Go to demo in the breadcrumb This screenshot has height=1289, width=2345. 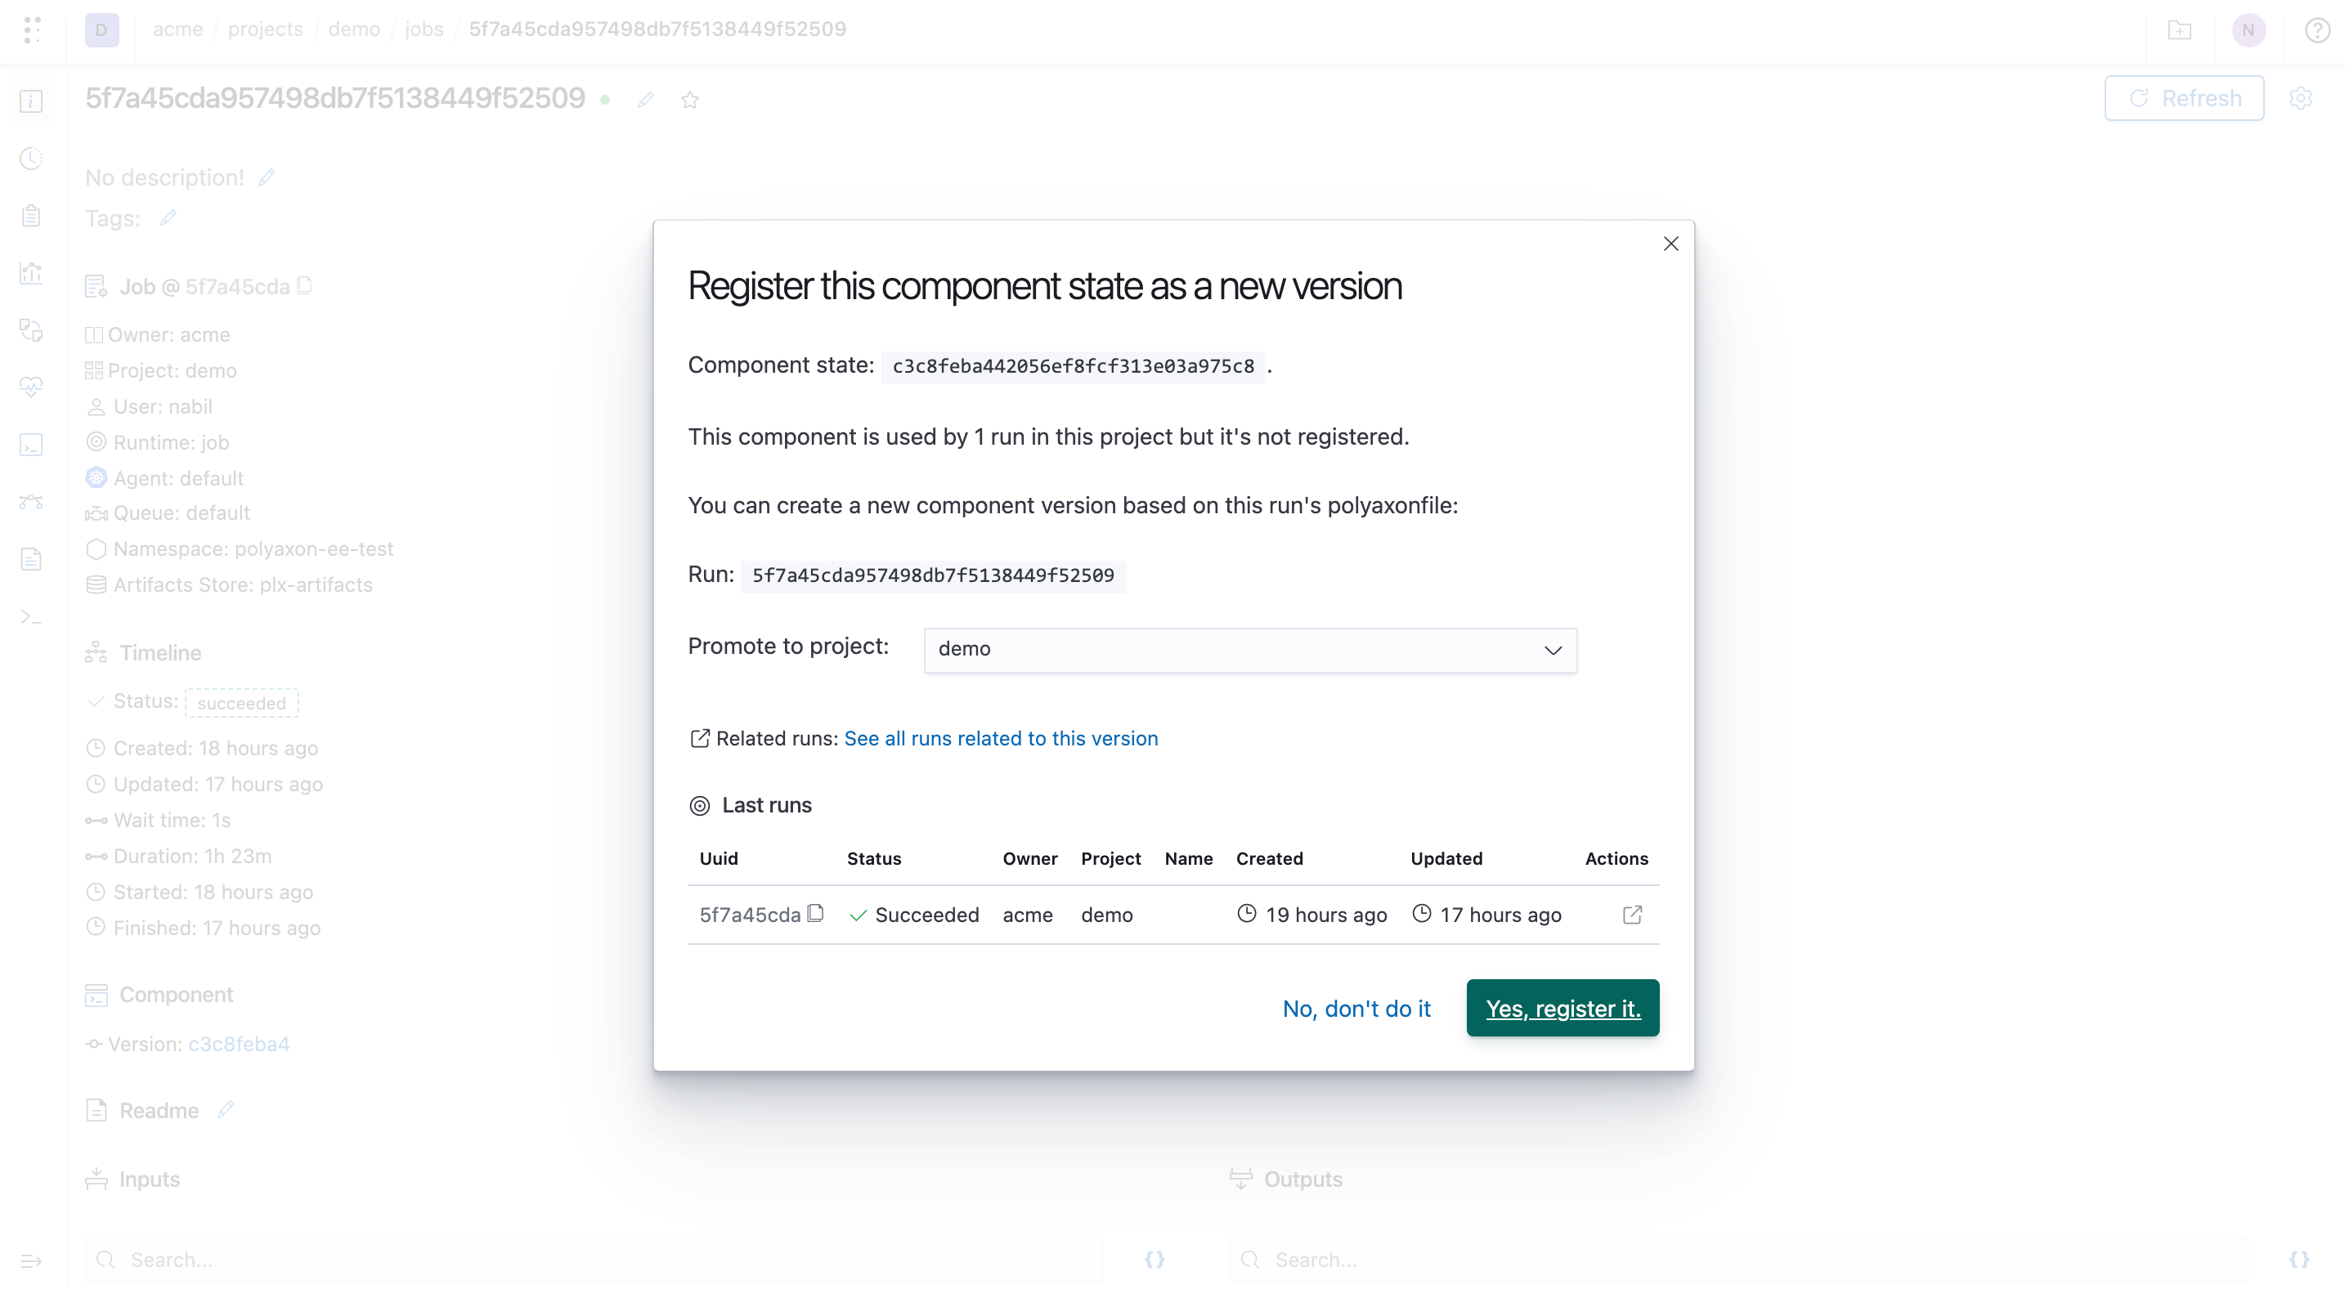[354, 29]
